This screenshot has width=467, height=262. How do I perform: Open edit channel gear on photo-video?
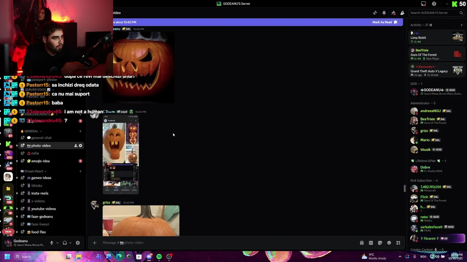click(x=81, y=146)
